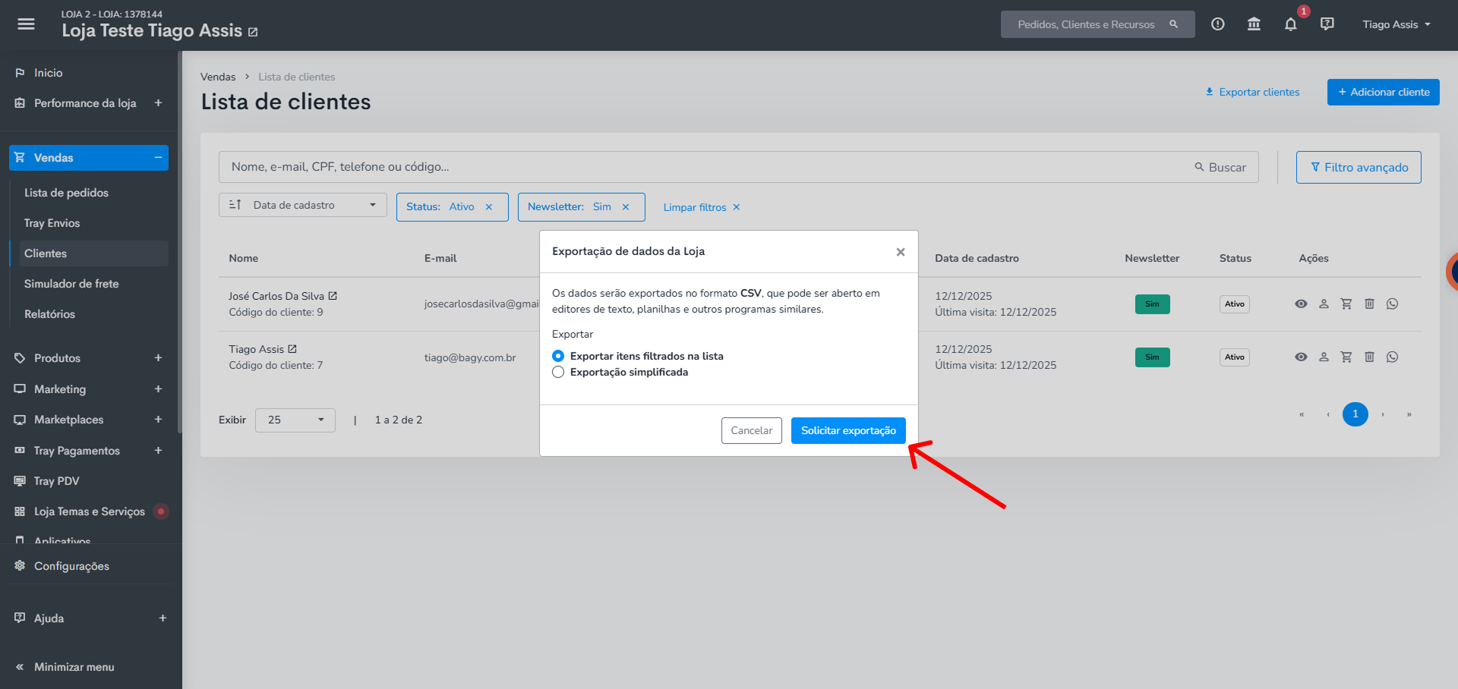Viewport: 1458px width, 689px height.
Task: Go to first page double-arrow
Action: coord(1302,414)
